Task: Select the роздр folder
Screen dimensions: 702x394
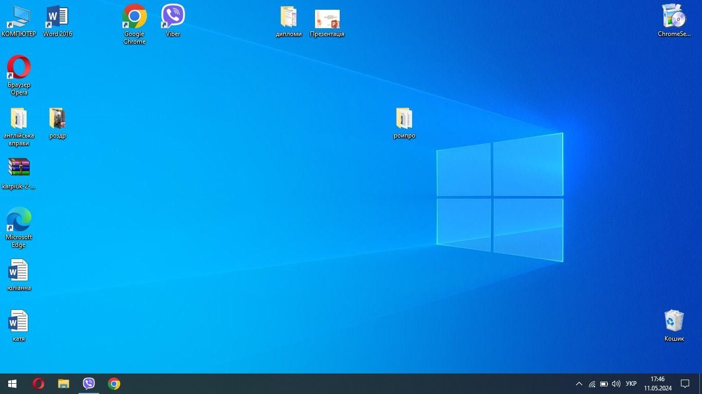Action: (x=58, y=124)
